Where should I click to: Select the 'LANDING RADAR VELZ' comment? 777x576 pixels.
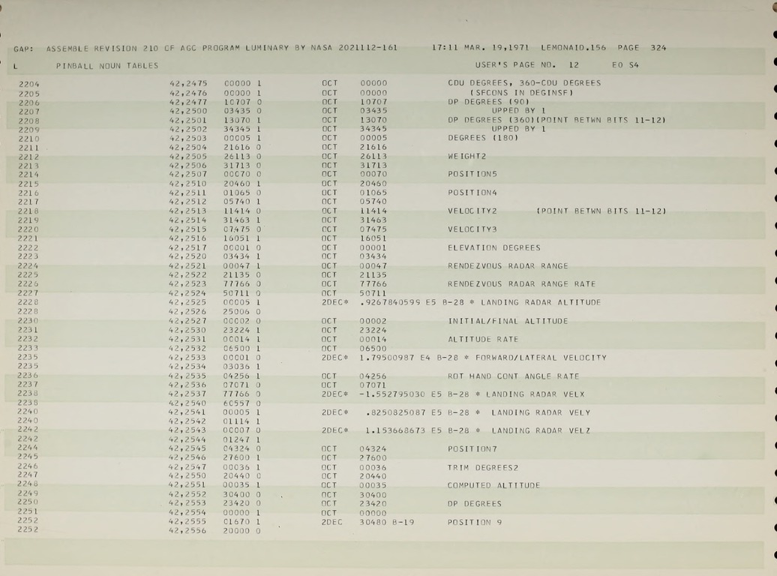point(541,430)
